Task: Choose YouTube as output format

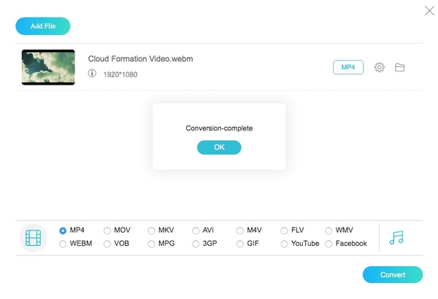Action: [285, 244]
